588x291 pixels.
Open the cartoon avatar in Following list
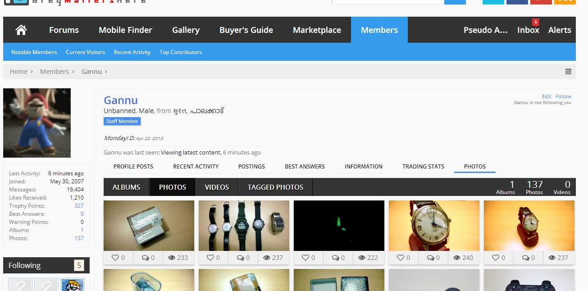click(x=73, y=285)
